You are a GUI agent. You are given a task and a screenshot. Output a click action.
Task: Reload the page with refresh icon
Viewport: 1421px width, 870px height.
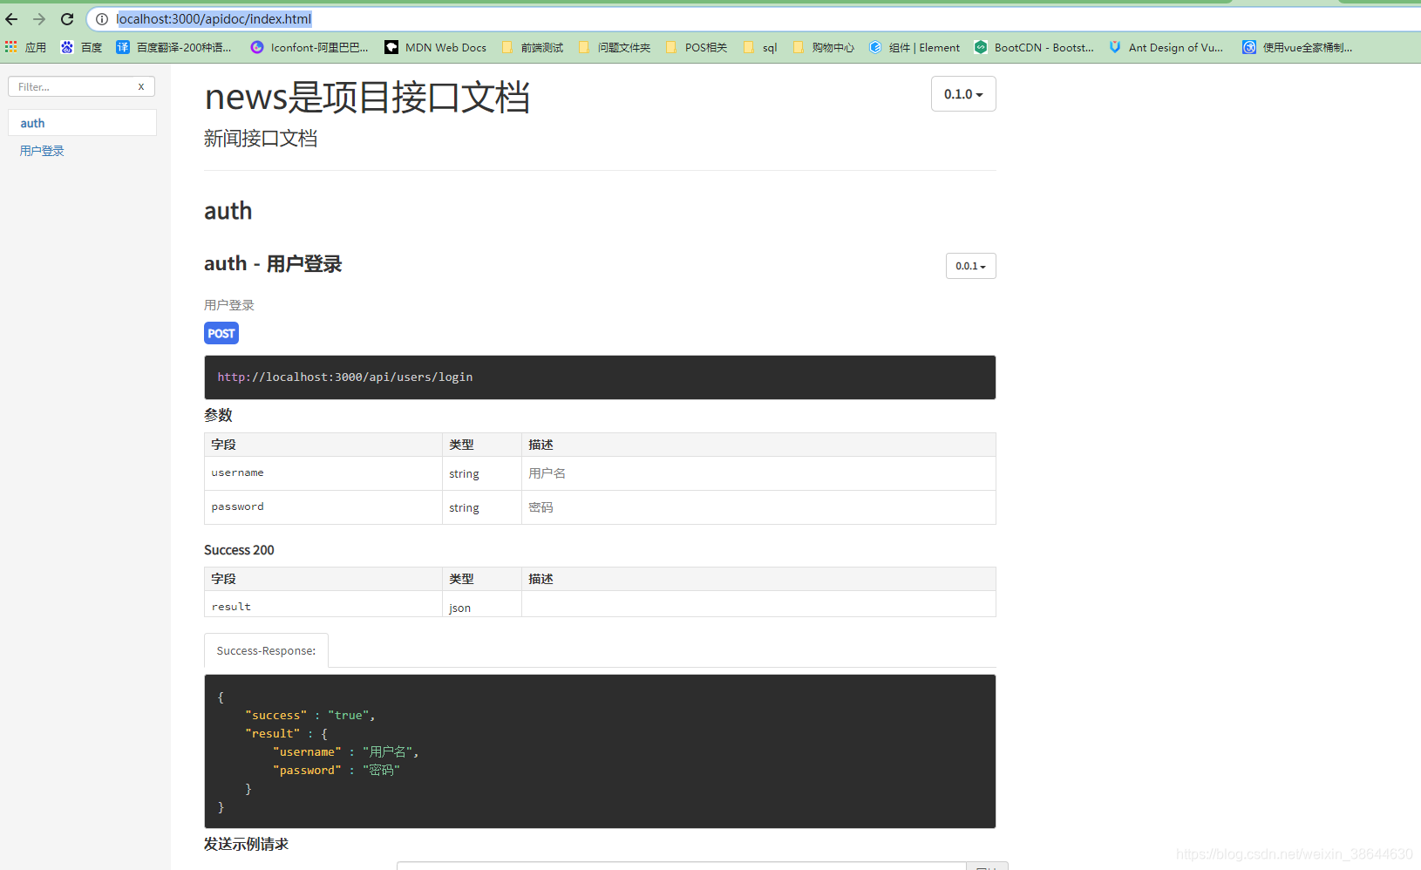pos(67,19)
